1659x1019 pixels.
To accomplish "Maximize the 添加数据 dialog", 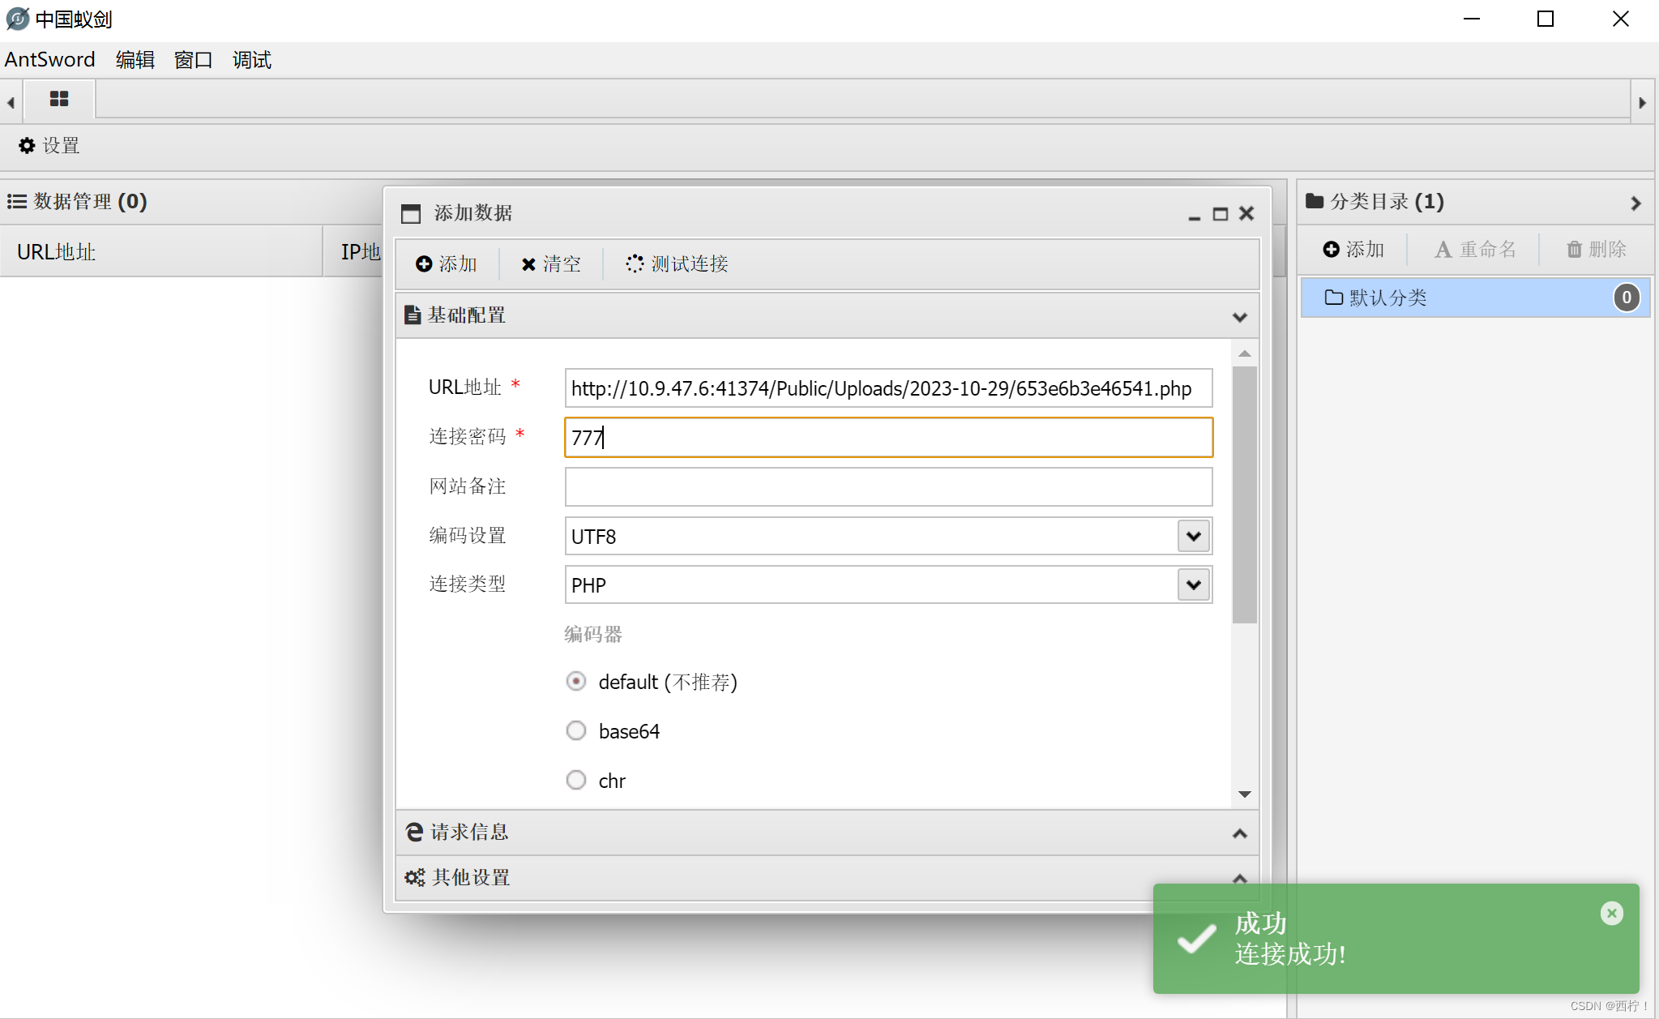I will (1220, 214).
